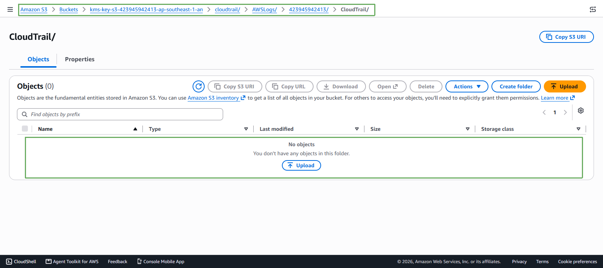Open external link icon next to Learn more
The height and width of the screenshot is (268, 603).
[572, 98]
